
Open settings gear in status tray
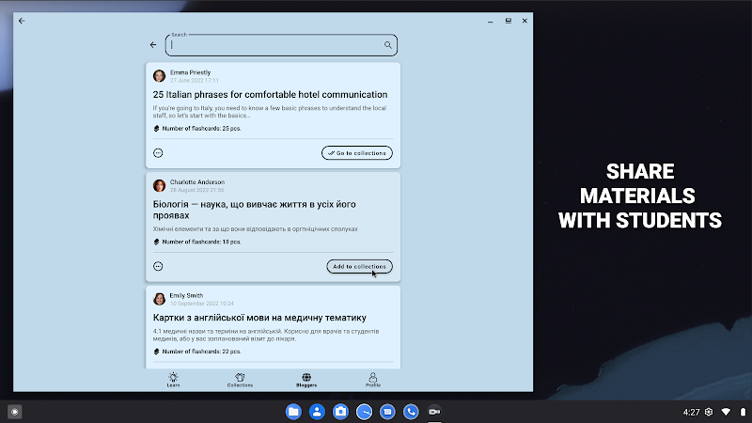[709, 412]
